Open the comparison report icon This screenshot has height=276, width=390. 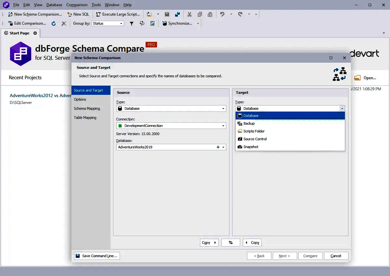(x=152, y=23)
